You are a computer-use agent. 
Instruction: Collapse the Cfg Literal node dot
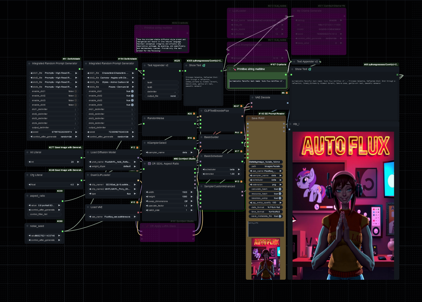click(27, 175)
